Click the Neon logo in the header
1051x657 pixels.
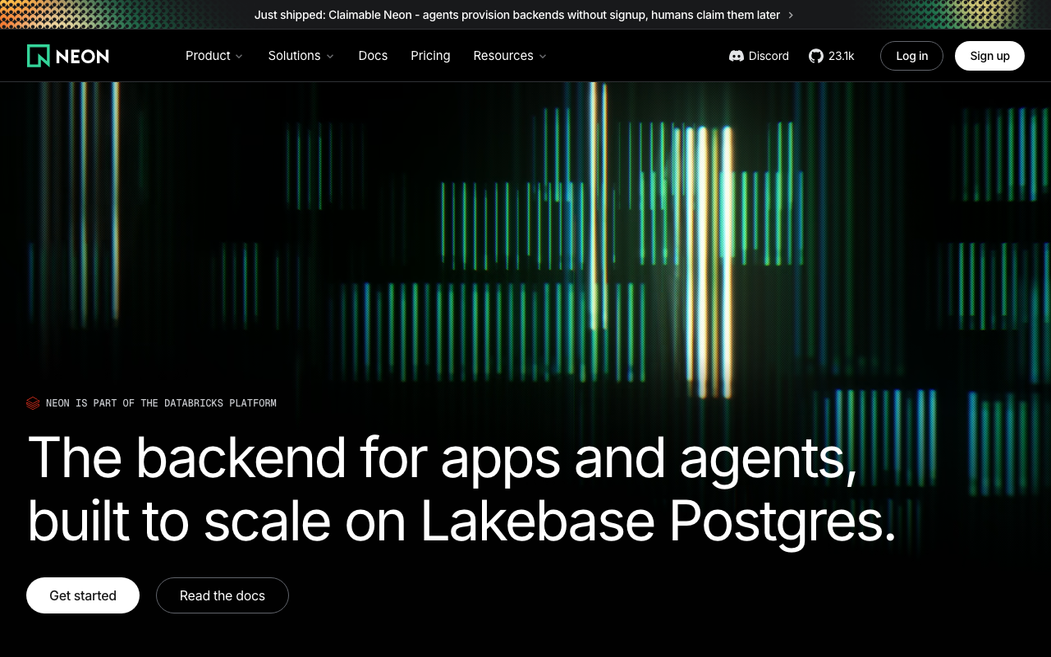[68, 56]
